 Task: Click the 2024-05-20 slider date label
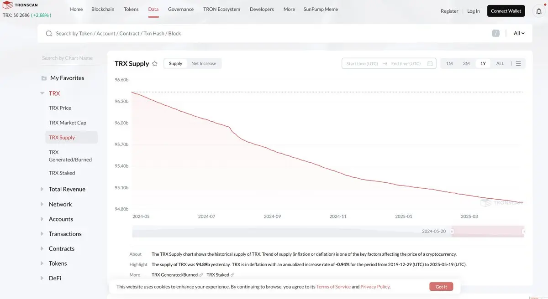point(434,232)
